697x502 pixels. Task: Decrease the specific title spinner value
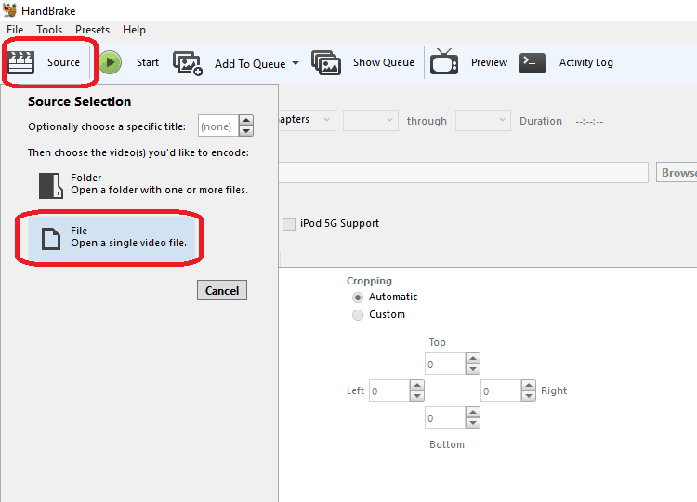[x=246, y=131]
